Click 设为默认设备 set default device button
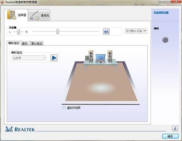This screenshot has width=182, height=141. tap(134, 31)
